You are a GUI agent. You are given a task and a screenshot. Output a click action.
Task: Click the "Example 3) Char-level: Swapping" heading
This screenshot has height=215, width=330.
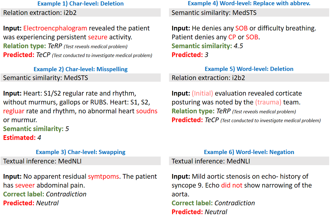pos(80,152)
